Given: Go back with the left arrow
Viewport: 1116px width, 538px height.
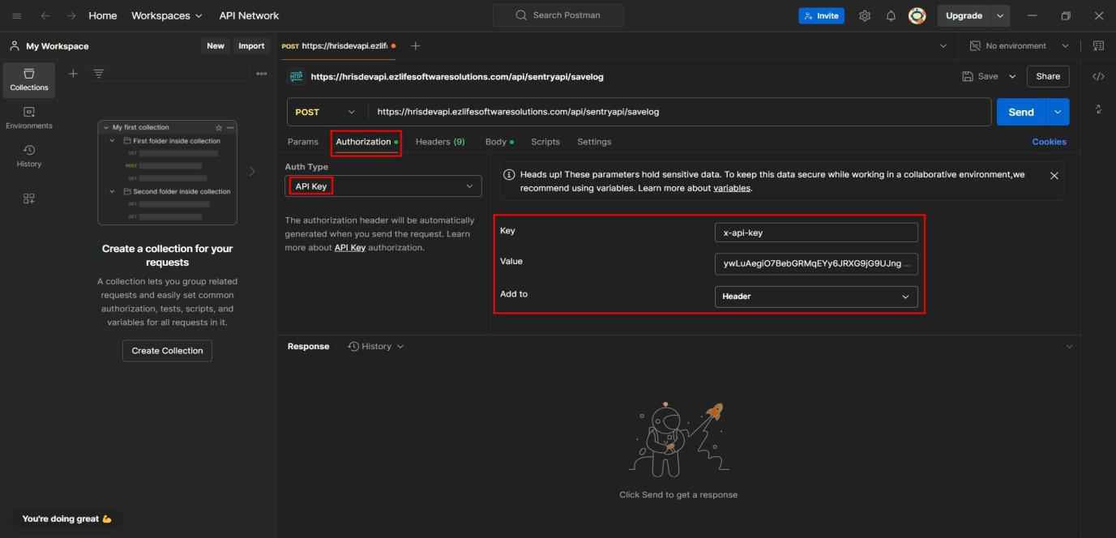Looking at the screenshot, I should (45, 15).
